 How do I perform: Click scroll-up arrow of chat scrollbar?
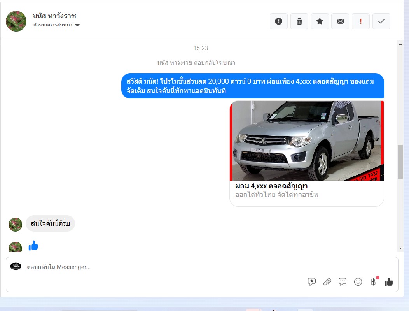(x=400, y=44)
